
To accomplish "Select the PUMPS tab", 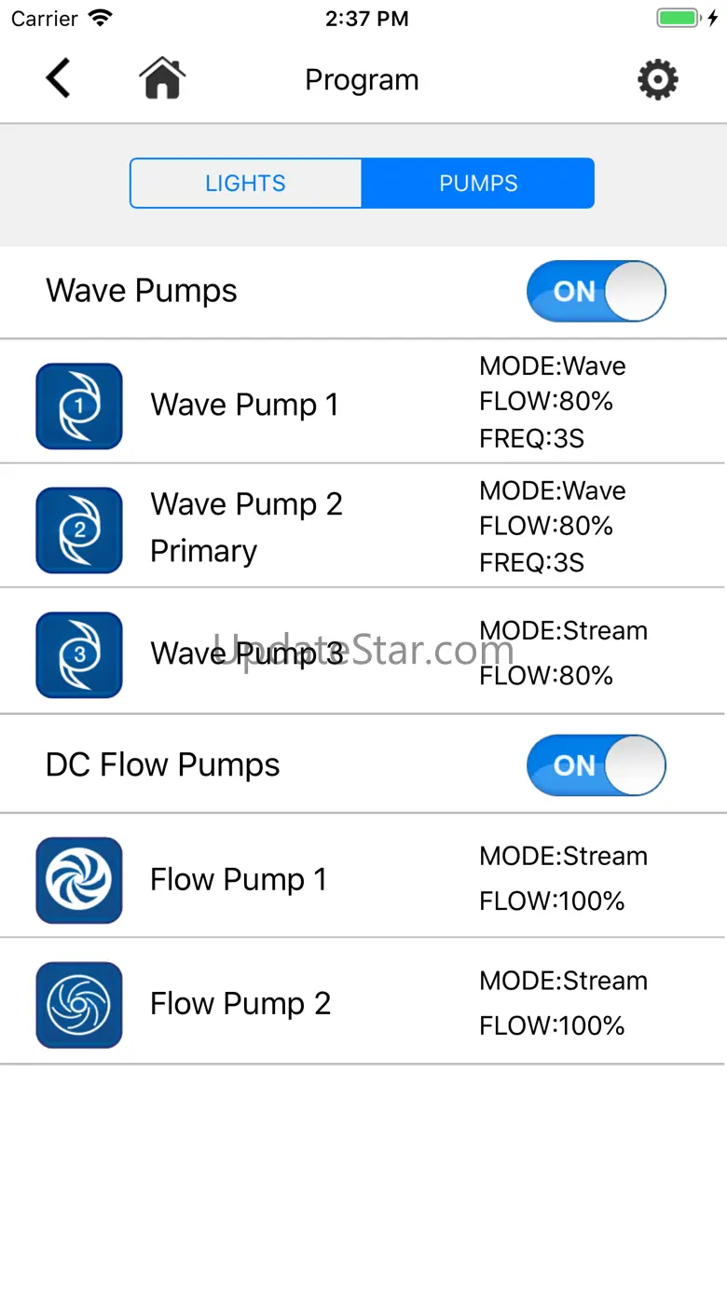I will (x=478, y=183).
